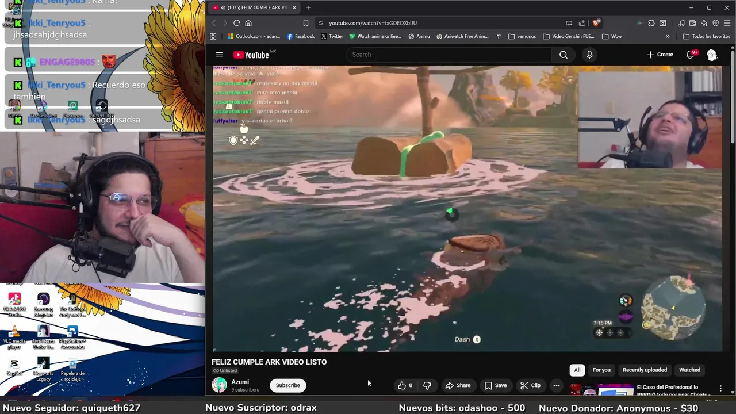Select the For you filter chip
This screenshot has height=414, width=736.
tap(601, 370)
